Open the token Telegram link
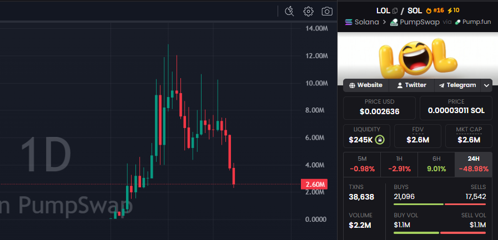Viewport: 498px width, 240px height. tap(457, 85)
